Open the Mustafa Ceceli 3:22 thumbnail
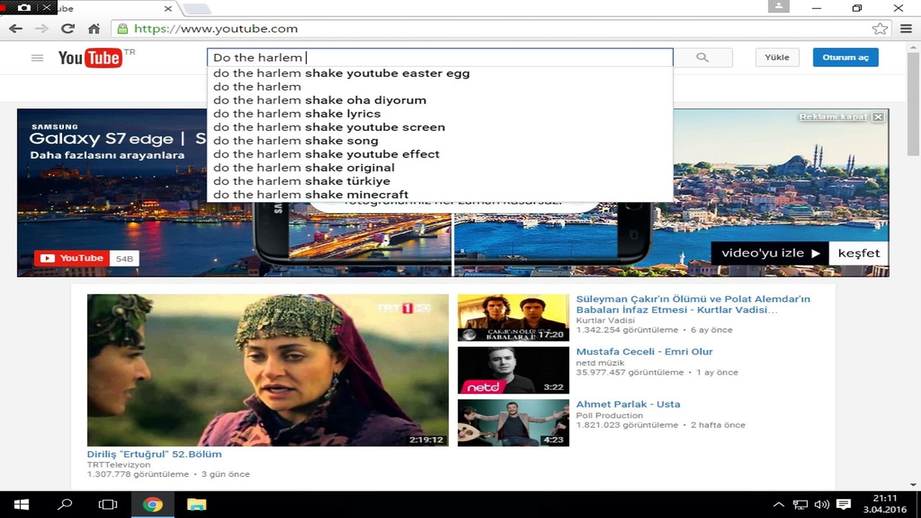Screen dimensions: 921x518 pos(513,371)
